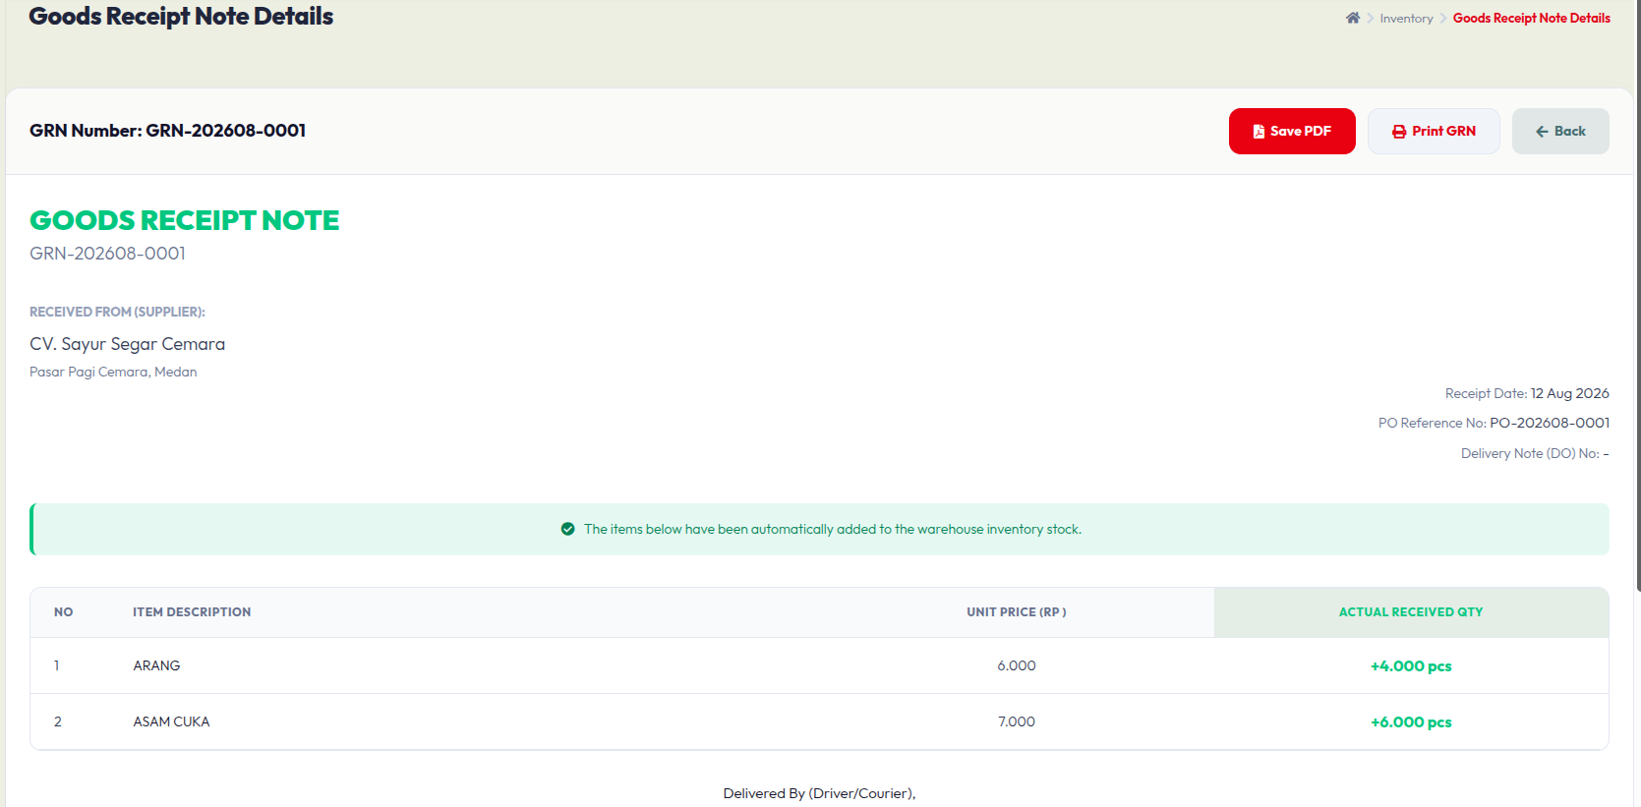This screenshot has height=807, width=1641.
Task: Print the GRN document
Action: [1434, 131]
